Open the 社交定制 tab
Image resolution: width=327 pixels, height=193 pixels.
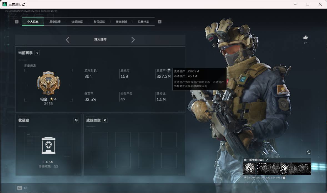(121, 22)
